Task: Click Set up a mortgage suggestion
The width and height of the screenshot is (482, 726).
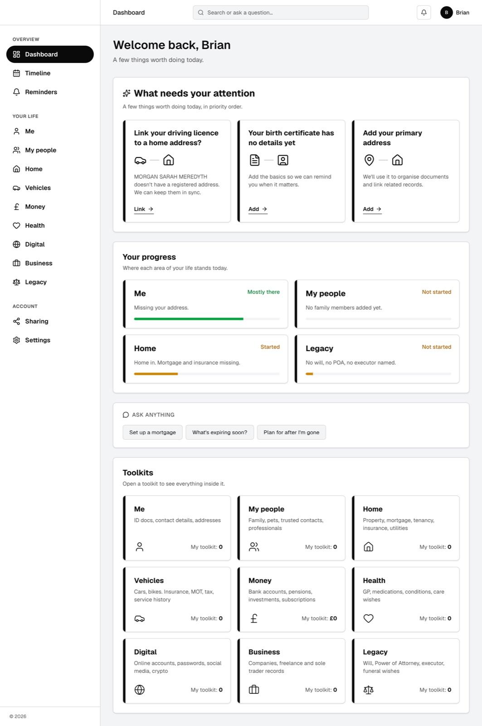Action: click(x=152, y=432)
